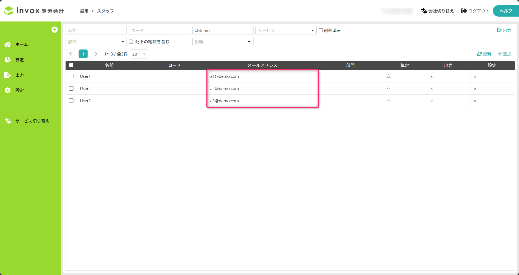Click the 名前 column header
Viewport: 519px width, 275px height.
(109, 65)
